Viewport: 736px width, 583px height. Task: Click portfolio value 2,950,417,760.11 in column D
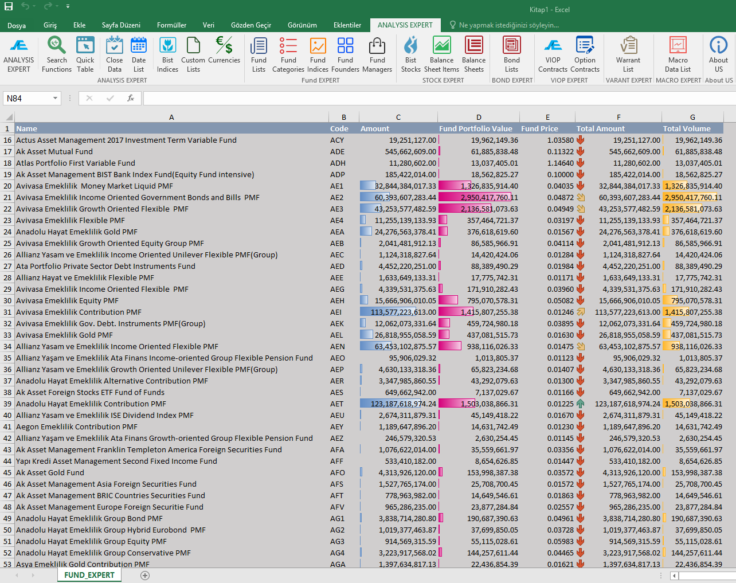pyautogui.click(x=479, y=197)
